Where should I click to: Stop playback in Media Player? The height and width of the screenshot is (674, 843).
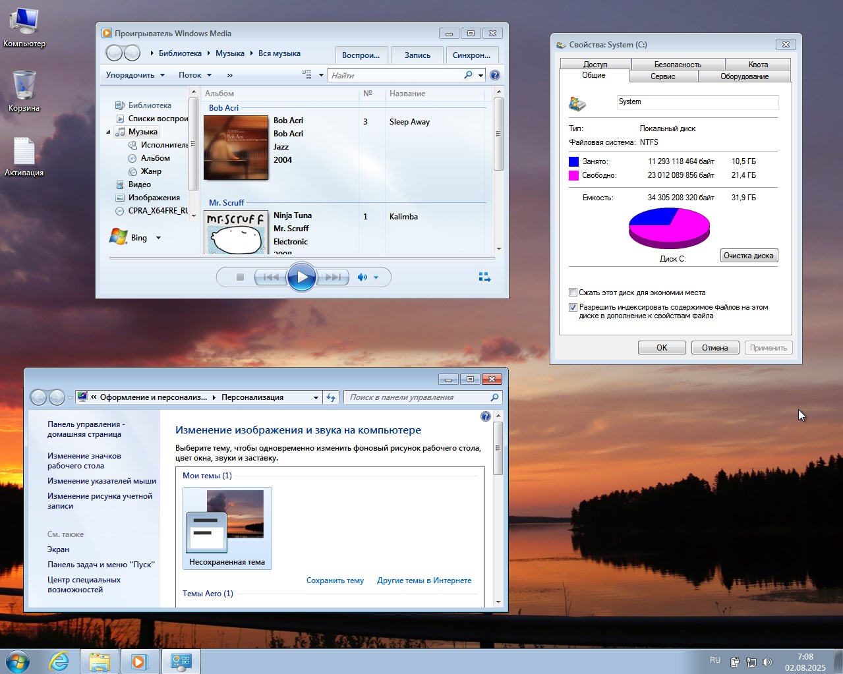[240, 277]
